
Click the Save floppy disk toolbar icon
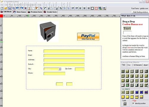click(x=10, y=8)
